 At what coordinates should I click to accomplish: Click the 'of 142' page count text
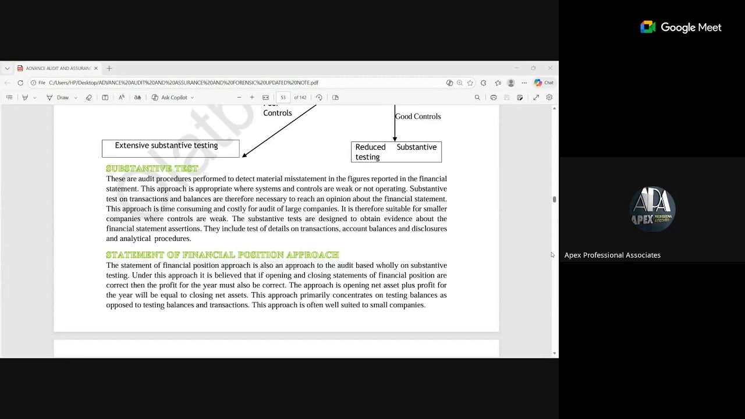[300, 97]
